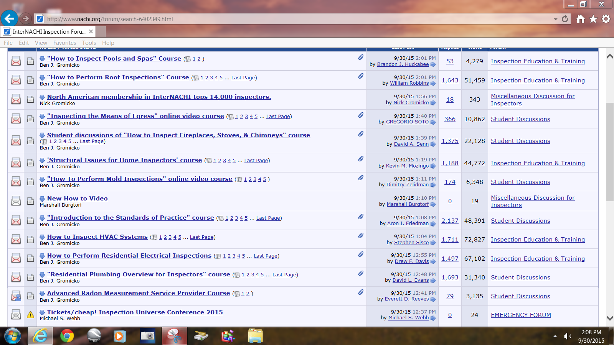Image resolution: width=614 pixels, height=345 pixels.
Task: Open the address bar dropdown arrow
Action: (x=555, y=19)
